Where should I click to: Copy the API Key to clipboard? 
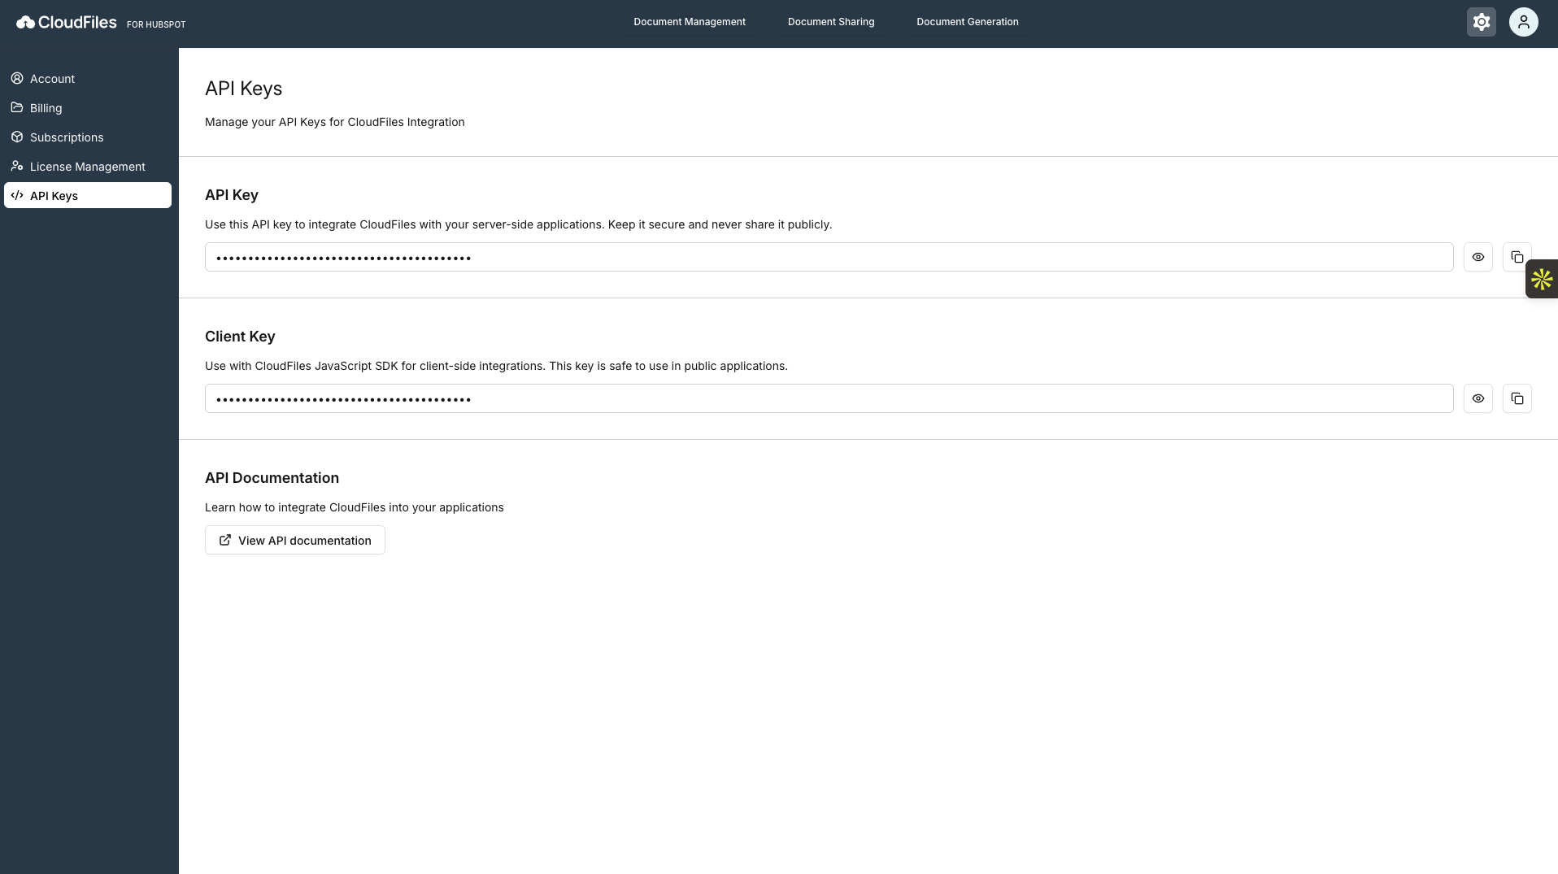(1517, 257)
